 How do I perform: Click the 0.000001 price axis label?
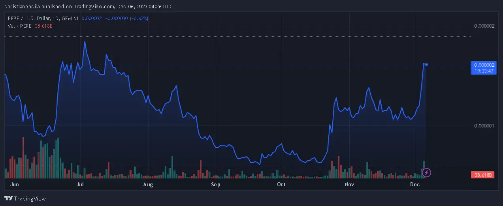(484, 126)
